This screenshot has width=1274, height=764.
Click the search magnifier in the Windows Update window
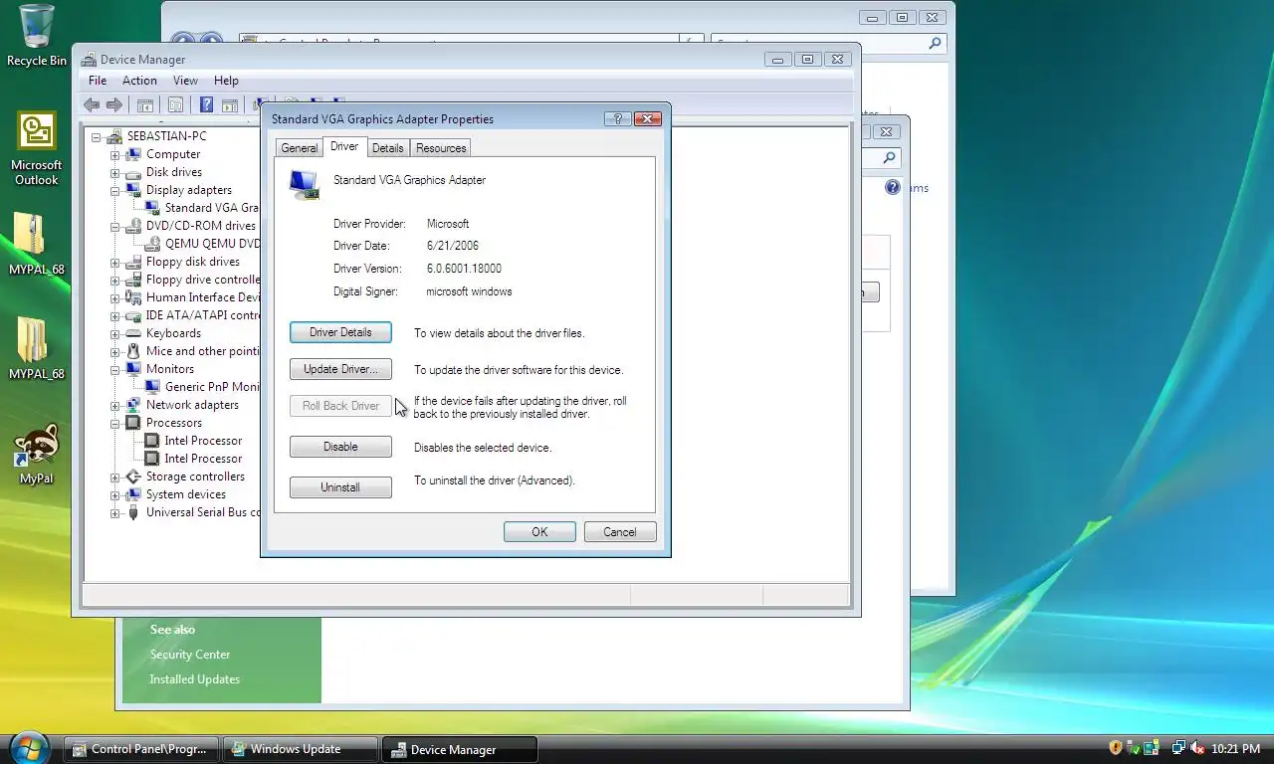tap(889, 157)
